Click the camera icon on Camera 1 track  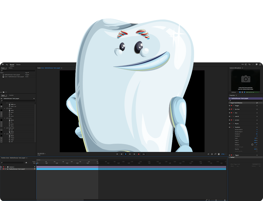click(x=8, y=167)
